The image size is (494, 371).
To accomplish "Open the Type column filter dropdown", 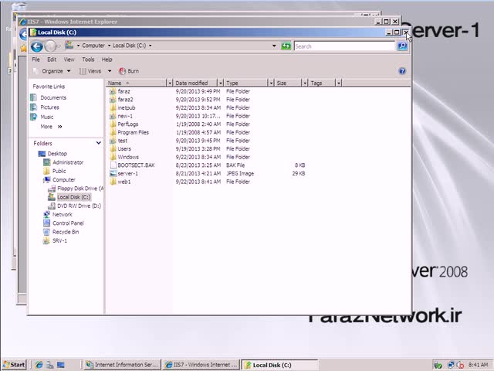I will (x=271, y=83).
